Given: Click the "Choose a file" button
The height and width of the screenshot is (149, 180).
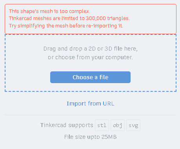Looking at the screenshot, I should tap(90, 77).
